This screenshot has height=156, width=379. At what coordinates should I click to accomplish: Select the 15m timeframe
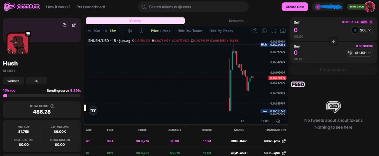tap(113, 31)
